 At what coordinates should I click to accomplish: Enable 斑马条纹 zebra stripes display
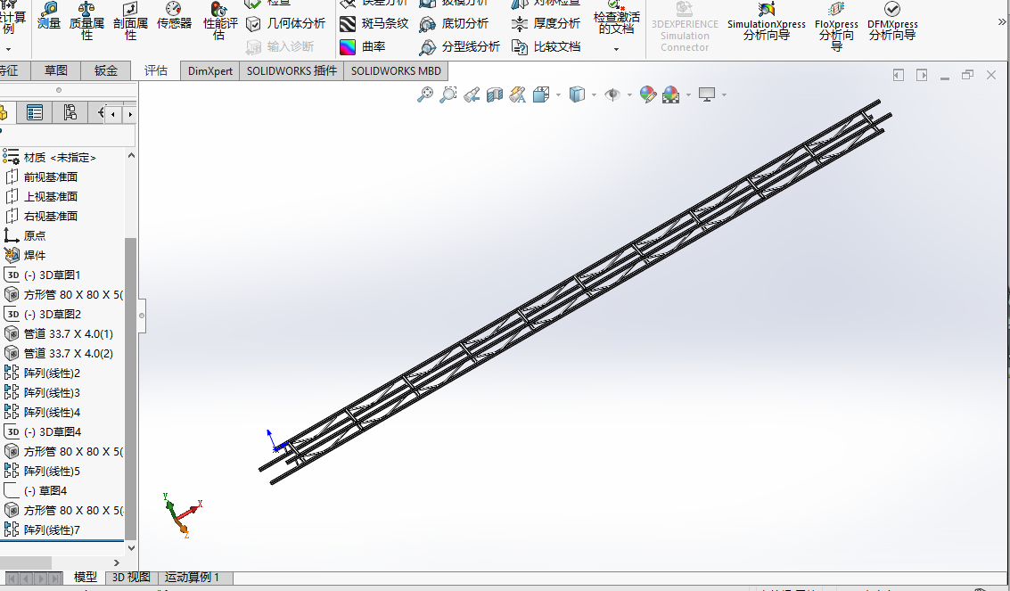tap(374, 24)
